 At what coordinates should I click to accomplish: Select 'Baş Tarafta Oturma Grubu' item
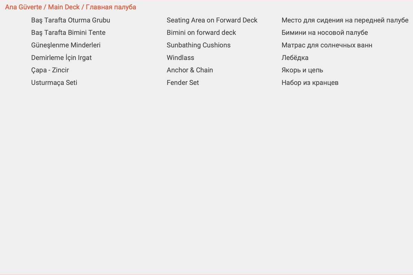click(71, 20)
